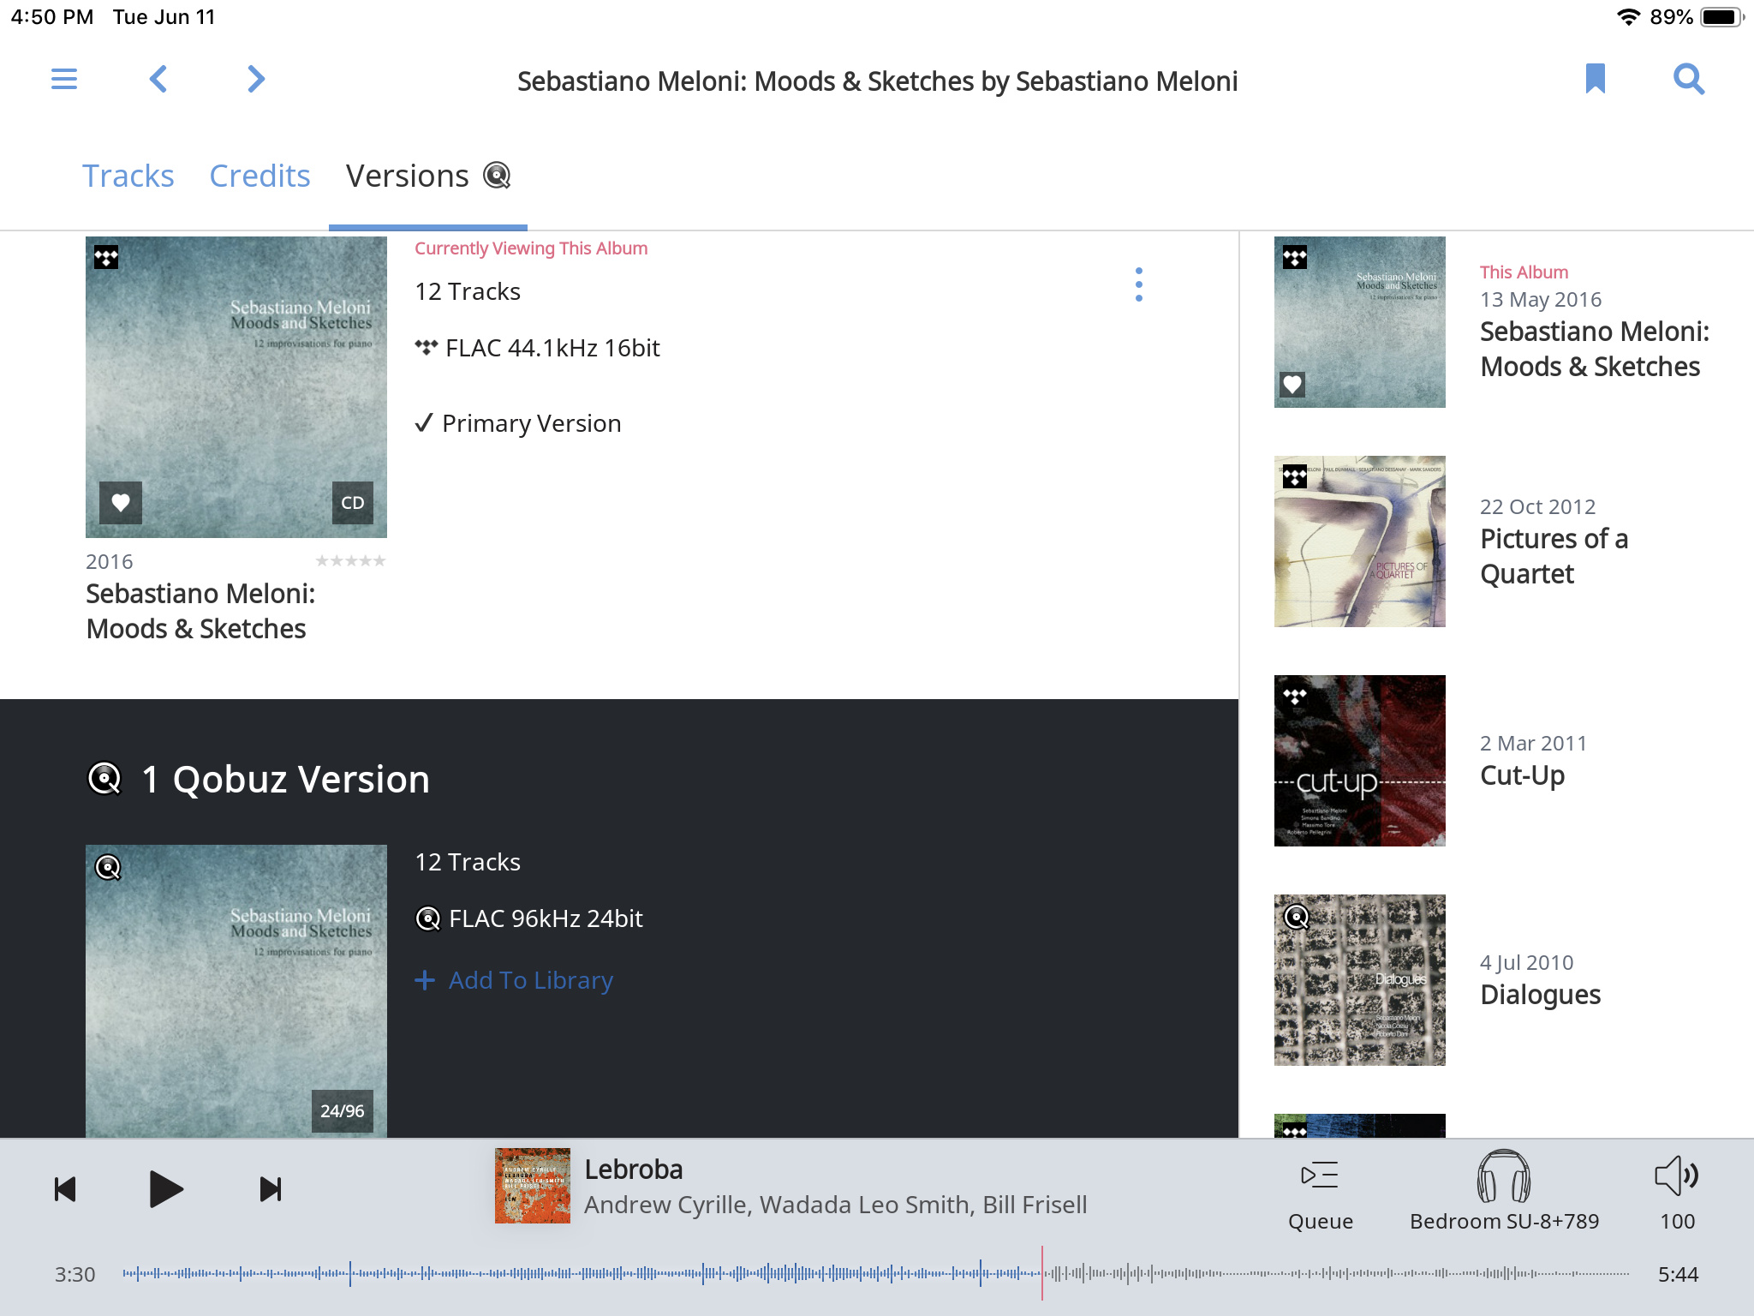Click the Dialogues album cover thumbnail

coord(1360,980)
